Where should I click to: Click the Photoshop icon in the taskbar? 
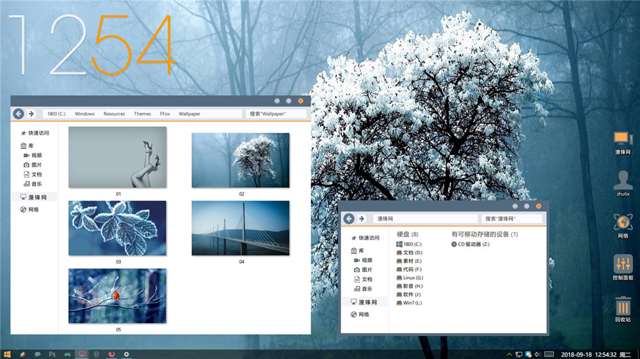coord(52,354)
